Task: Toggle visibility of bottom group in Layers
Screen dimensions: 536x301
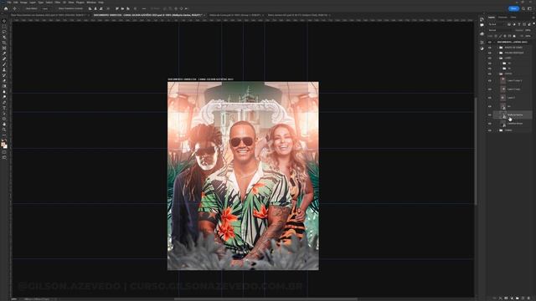Action: (x=490, y=130)
